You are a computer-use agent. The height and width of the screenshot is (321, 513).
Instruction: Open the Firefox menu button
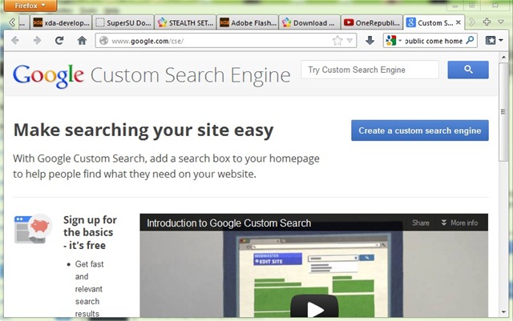(x=30, y=6)
